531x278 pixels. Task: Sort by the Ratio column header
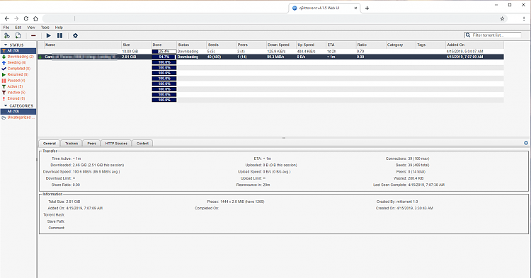point(370,45)
